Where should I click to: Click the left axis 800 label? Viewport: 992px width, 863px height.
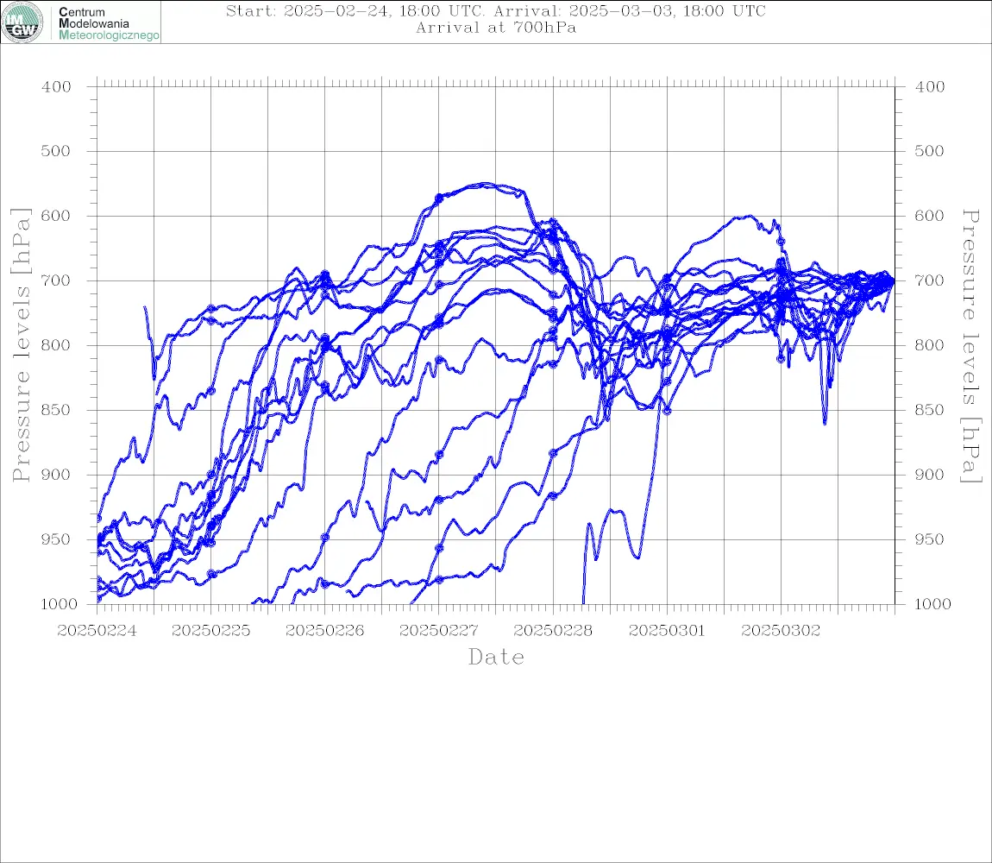click(x=56, y=345)
